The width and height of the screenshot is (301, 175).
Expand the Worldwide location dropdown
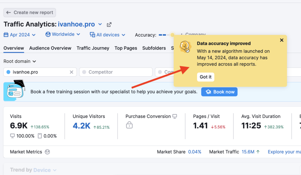click(63, 34)
